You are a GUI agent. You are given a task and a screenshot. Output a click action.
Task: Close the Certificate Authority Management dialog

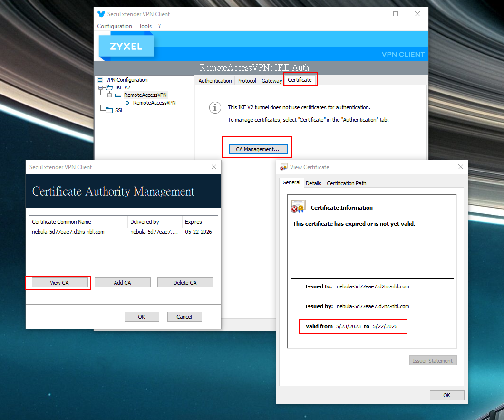point(214,167)
